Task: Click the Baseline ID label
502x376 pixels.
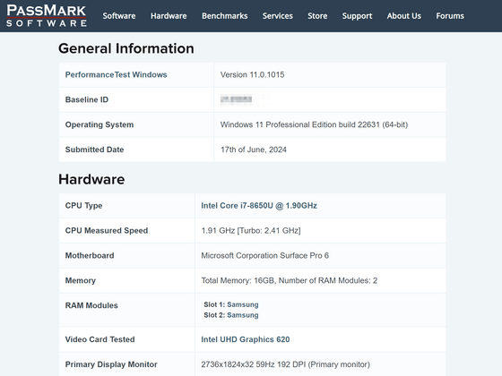Action: pos(87,99)
